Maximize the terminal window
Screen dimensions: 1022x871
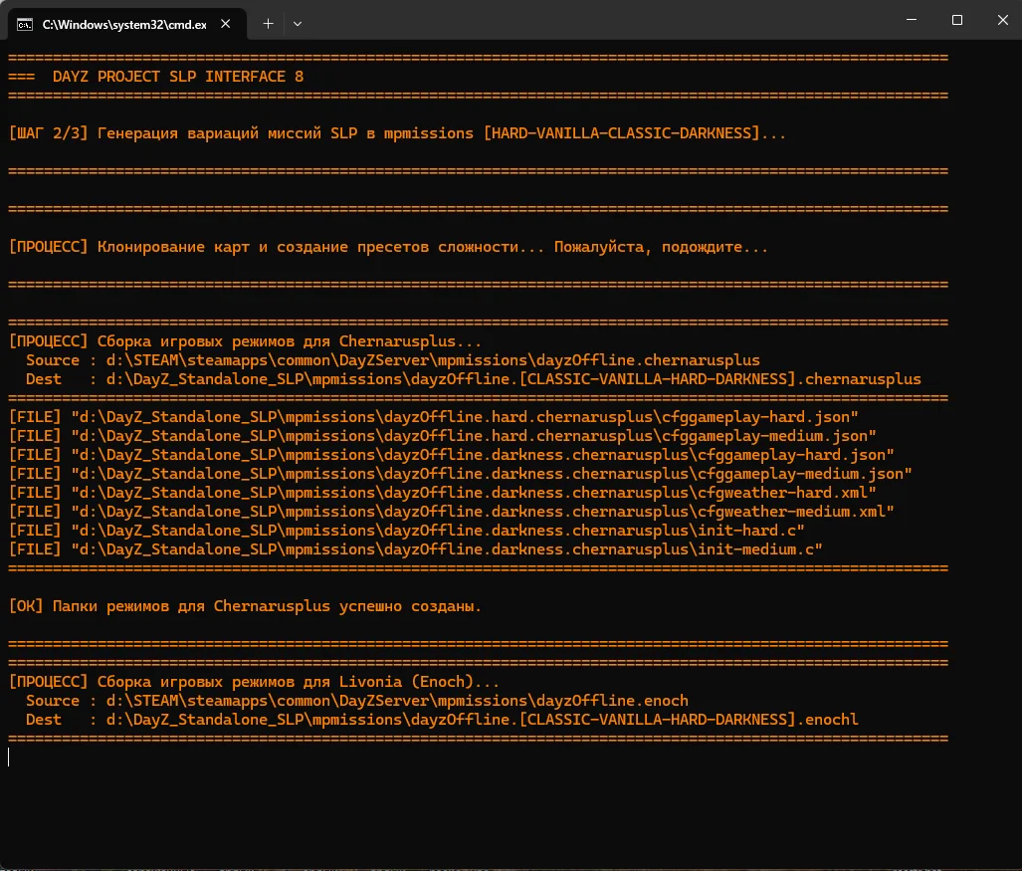(x=957, y=20)
